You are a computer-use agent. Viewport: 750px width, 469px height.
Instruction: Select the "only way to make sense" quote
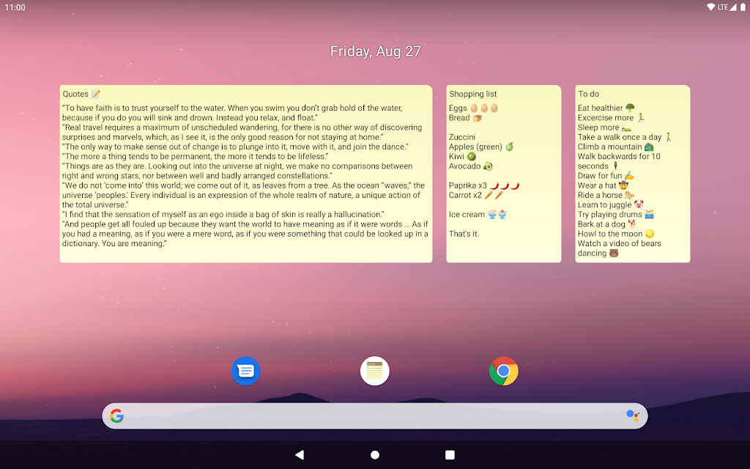pyautogui.click(x=235, y=147)
